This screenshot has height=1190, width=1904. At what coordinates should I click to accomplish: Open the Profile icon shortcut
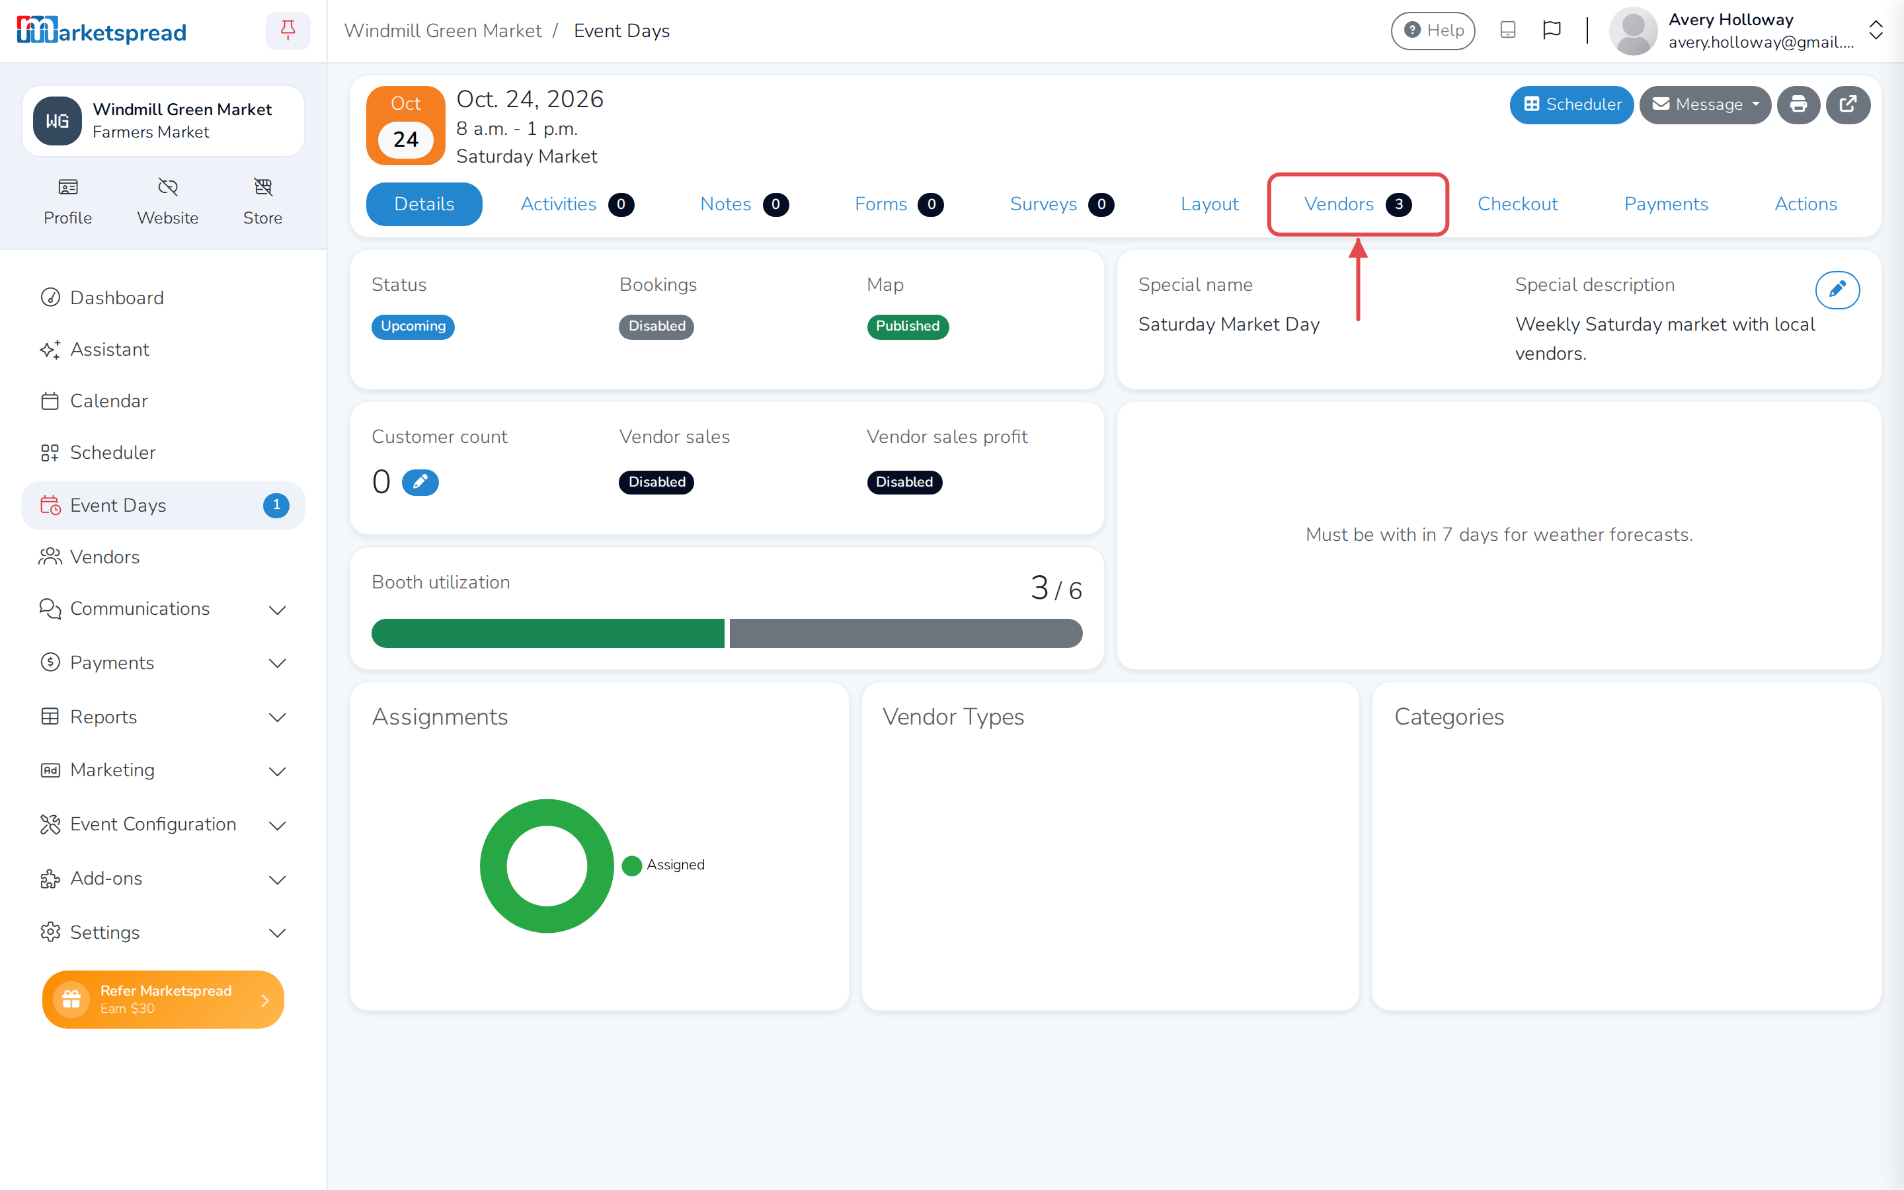[x=67, y=202]
